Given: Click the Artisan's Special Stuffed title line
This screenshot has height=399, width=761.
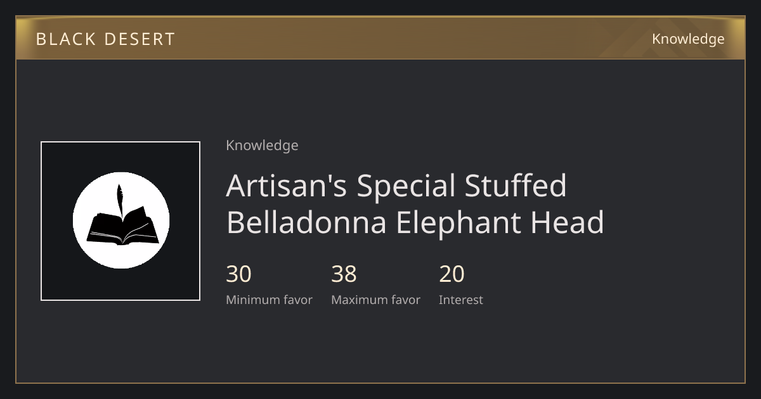Looking at the screenshot, I should coord(396,186).
